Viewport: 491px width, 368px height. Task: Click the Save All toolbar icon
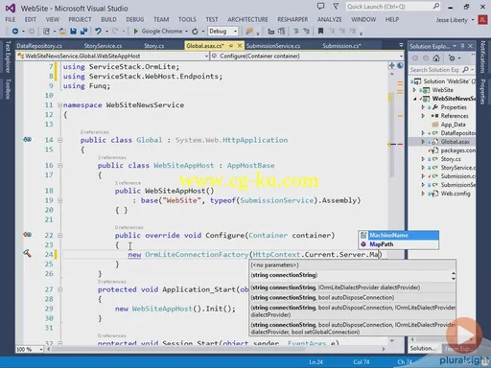click(83, 31)
